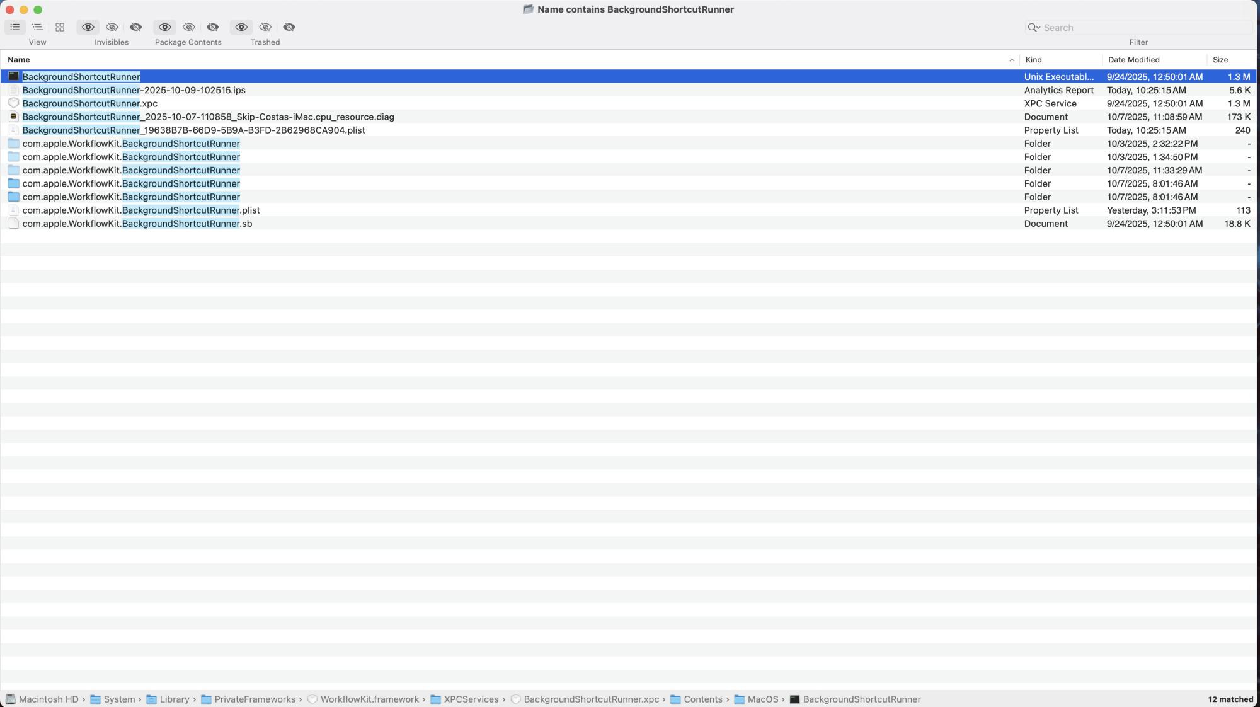
Task: Open the search magnifier dropdown
Action: [1033, 28]
